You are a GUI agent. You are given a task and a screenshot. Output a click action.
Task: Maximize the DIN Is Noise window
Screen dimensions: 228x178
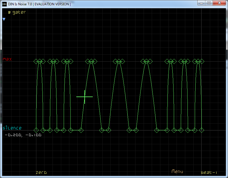coord(209,3)
